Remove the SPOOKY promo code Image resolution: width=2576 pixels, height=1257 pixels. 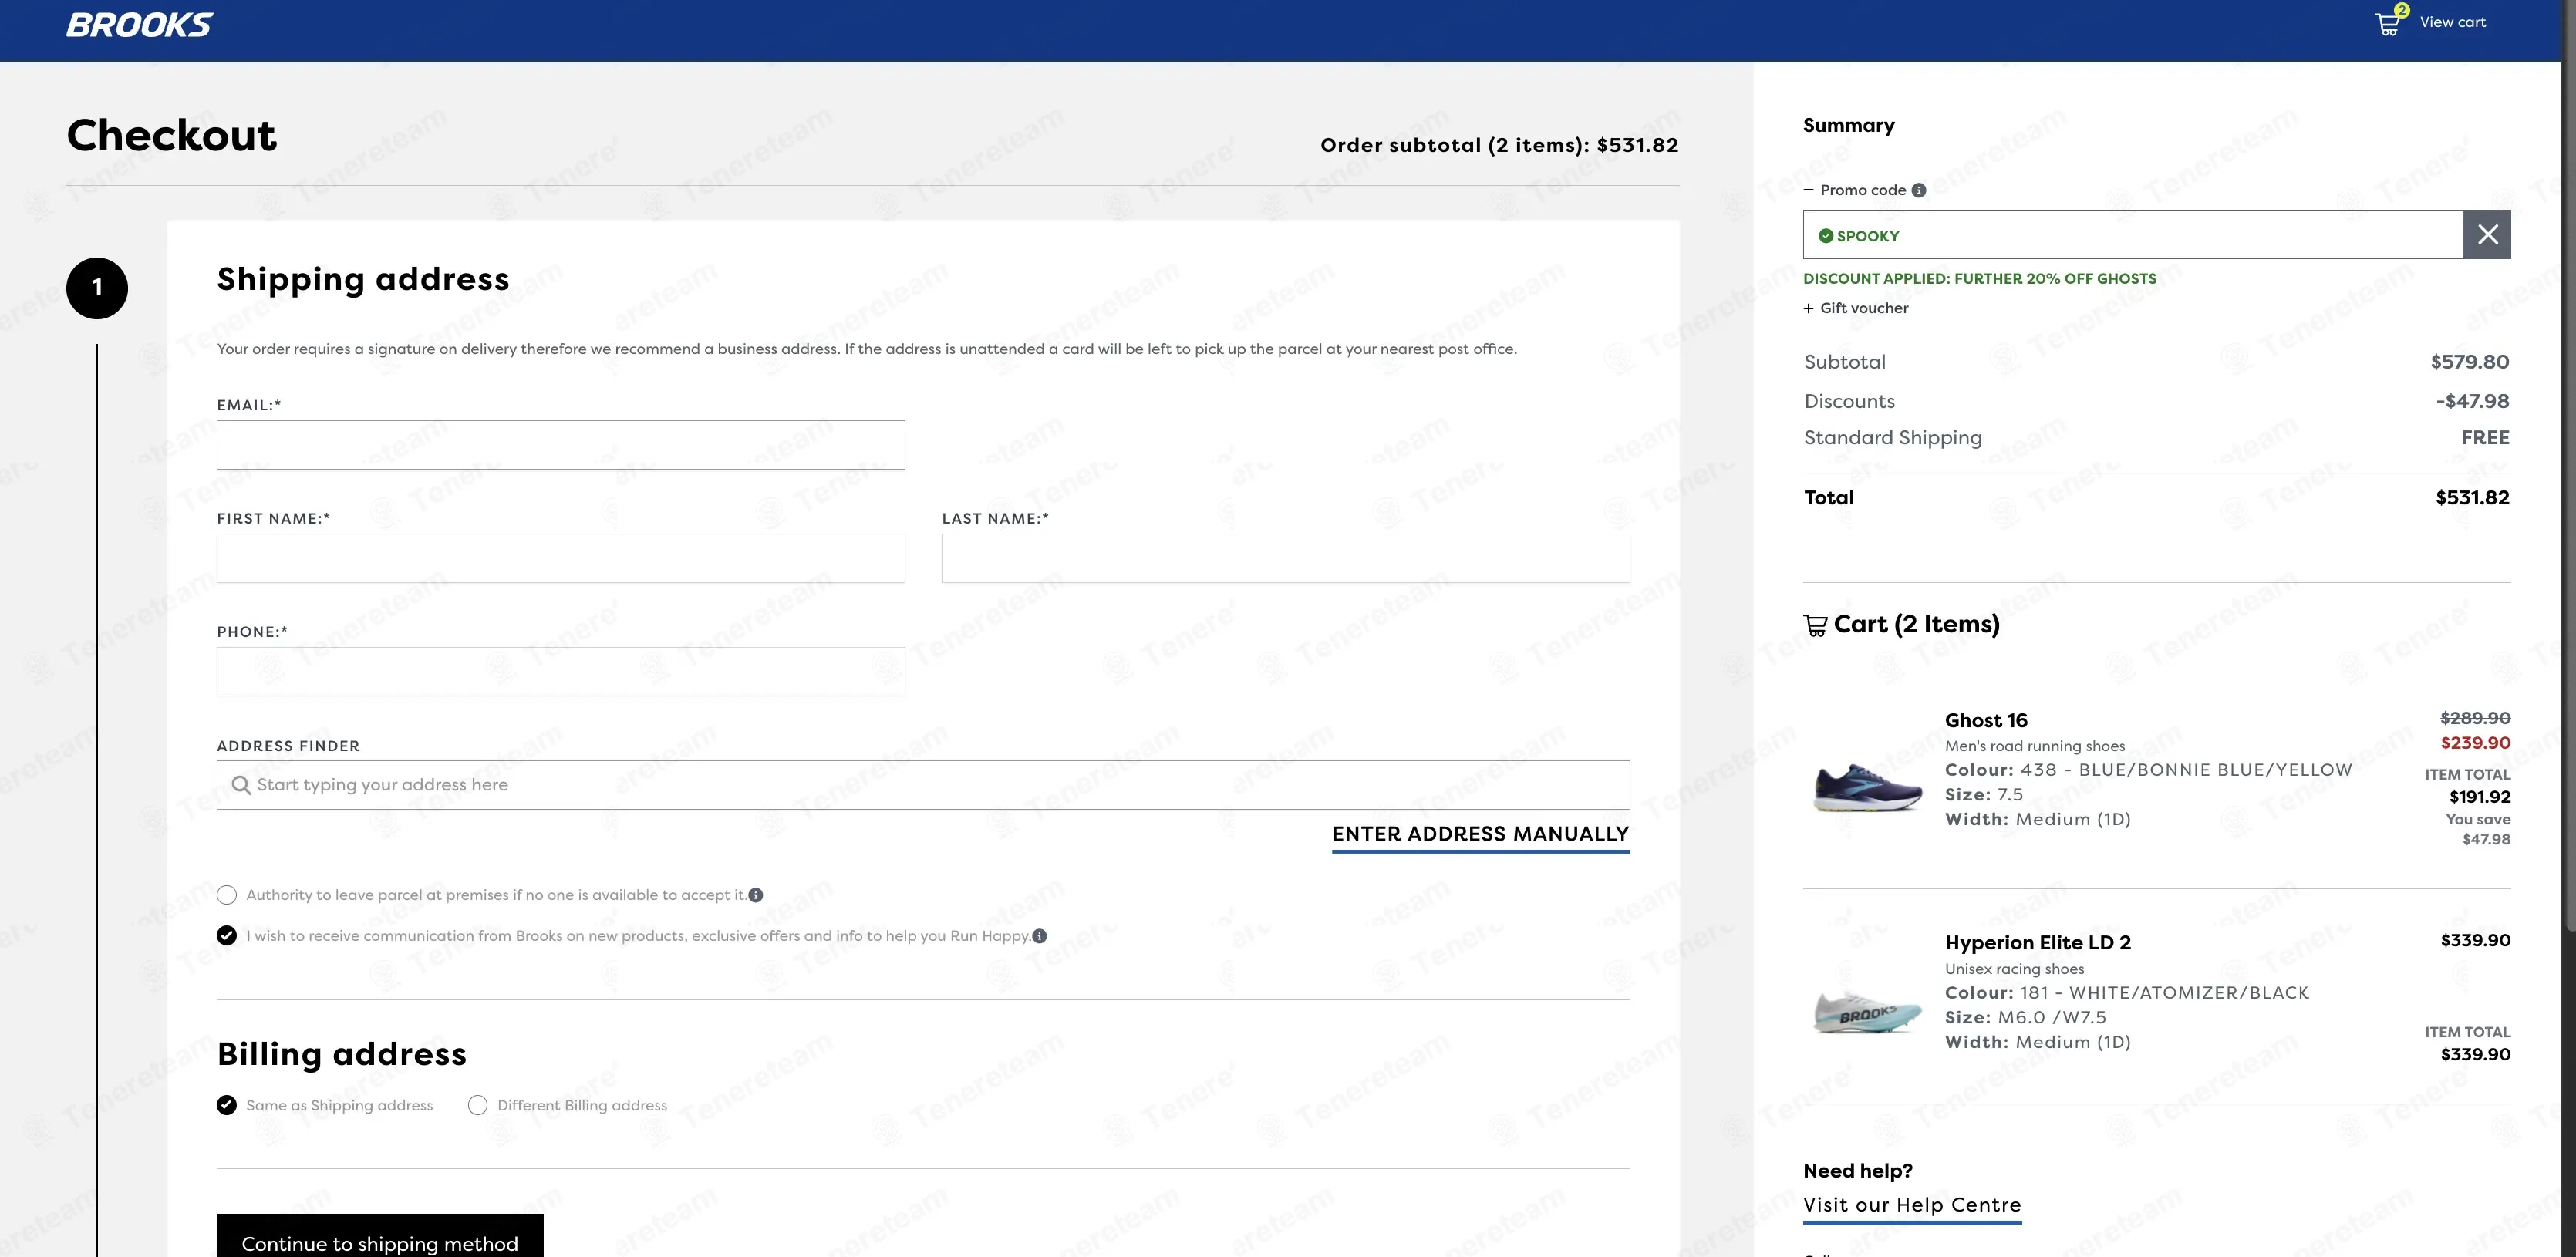(2487, 235)
